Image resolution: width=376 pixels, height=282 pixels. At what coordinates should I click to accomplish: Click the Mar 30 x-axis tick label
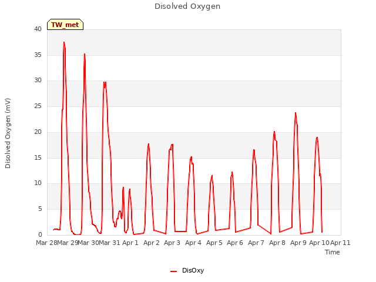click(89, 243)
